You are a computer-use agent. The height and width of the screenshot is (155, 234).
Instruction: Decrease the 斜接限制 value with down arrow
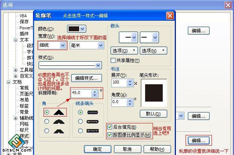[x=94, y=95]
